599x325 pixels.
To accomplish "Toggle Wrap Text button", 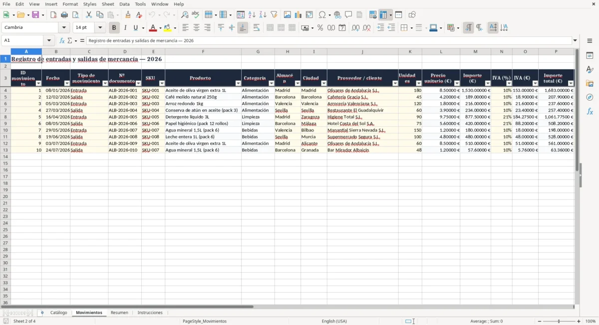I will (x=257, y=28).
